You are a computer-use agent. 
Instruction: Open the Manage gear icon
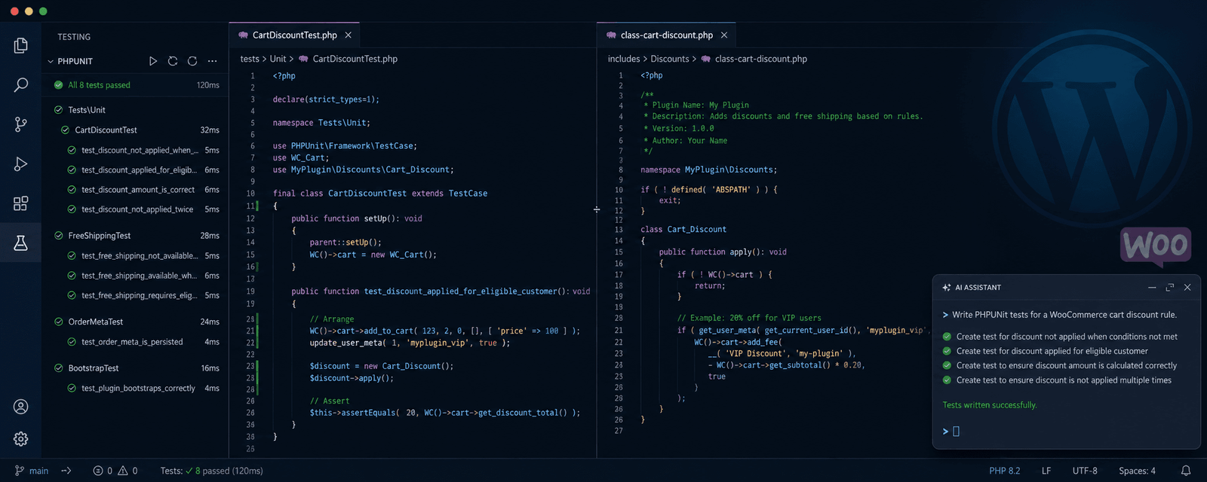point(21,439)
